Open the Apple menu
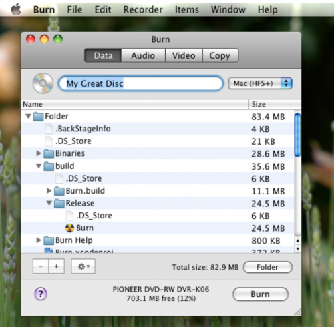The image size is (334, 327). tap(16, 9)
